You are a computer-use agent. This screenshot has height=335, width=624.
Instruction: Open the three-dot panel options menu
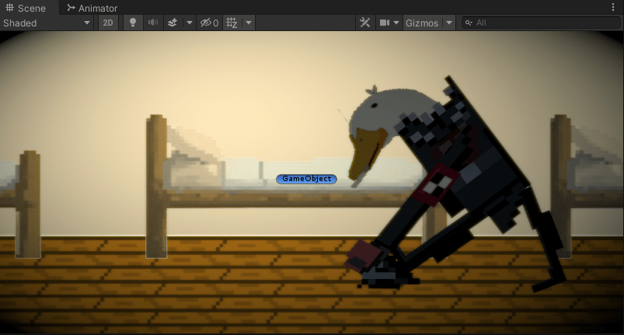pos(614,8)
